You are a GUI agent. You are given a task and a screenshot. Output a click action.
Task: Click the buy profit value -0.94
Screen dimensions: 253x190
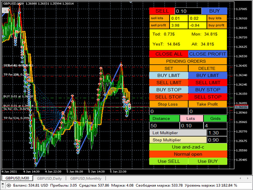tap(198, 25)
